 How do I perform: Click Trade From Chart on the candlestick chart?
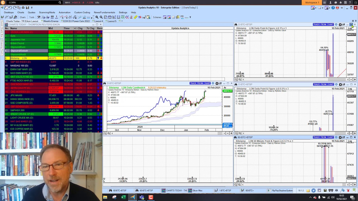pyautogui.click(x=200, y=83)
